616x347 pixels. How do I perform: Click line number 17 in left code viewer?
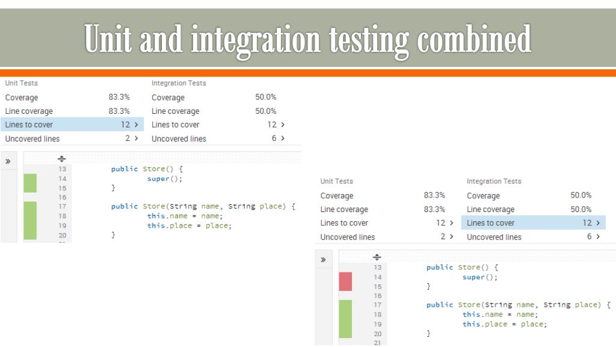pos(63,206)
